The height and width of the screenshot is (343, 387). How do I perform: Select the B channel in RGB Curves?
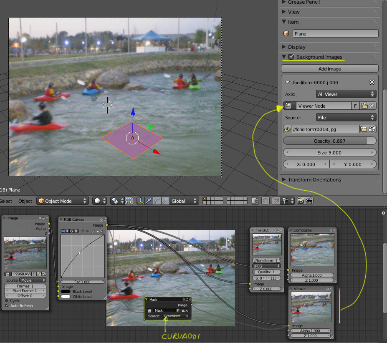(x=76, y=231)
